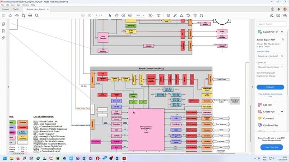Go to next page with down arrow

point(89,16)
